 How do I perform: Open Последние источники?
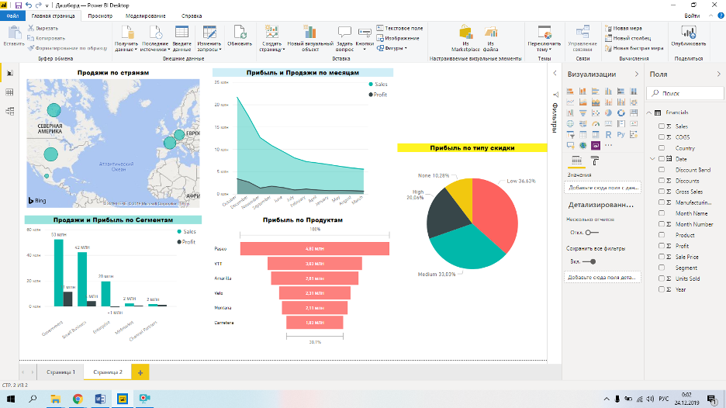155,39
